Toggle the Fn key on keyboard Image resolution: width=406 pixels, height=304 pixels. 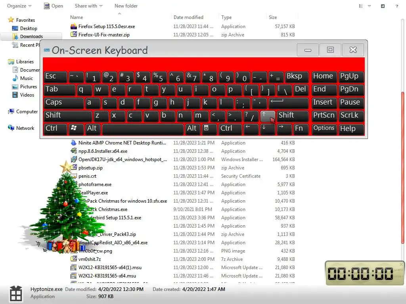(301, 129)
